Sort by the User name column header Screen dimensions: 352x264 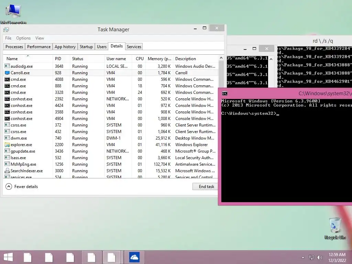tap(118, 58)
